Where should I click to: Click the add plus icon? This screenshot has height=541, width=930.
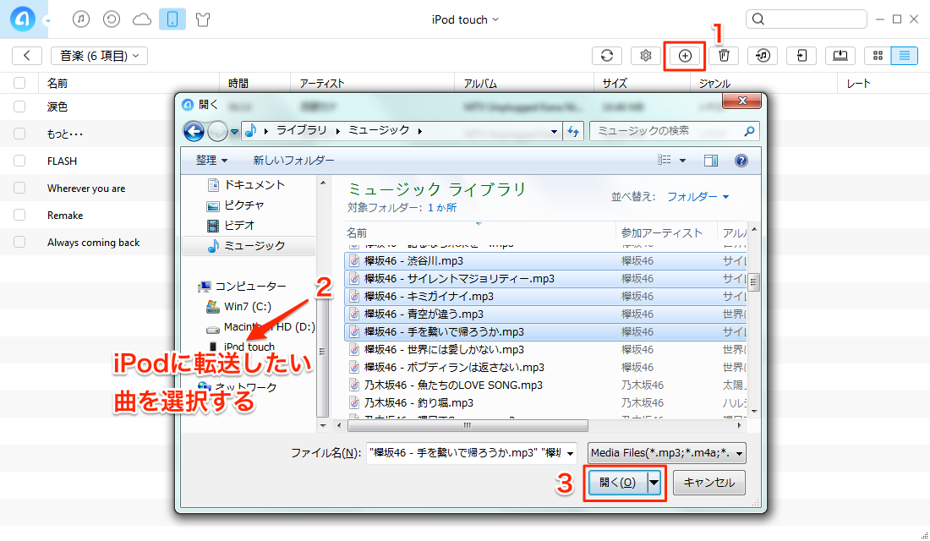pyautogui.click(x=685, y=56)
